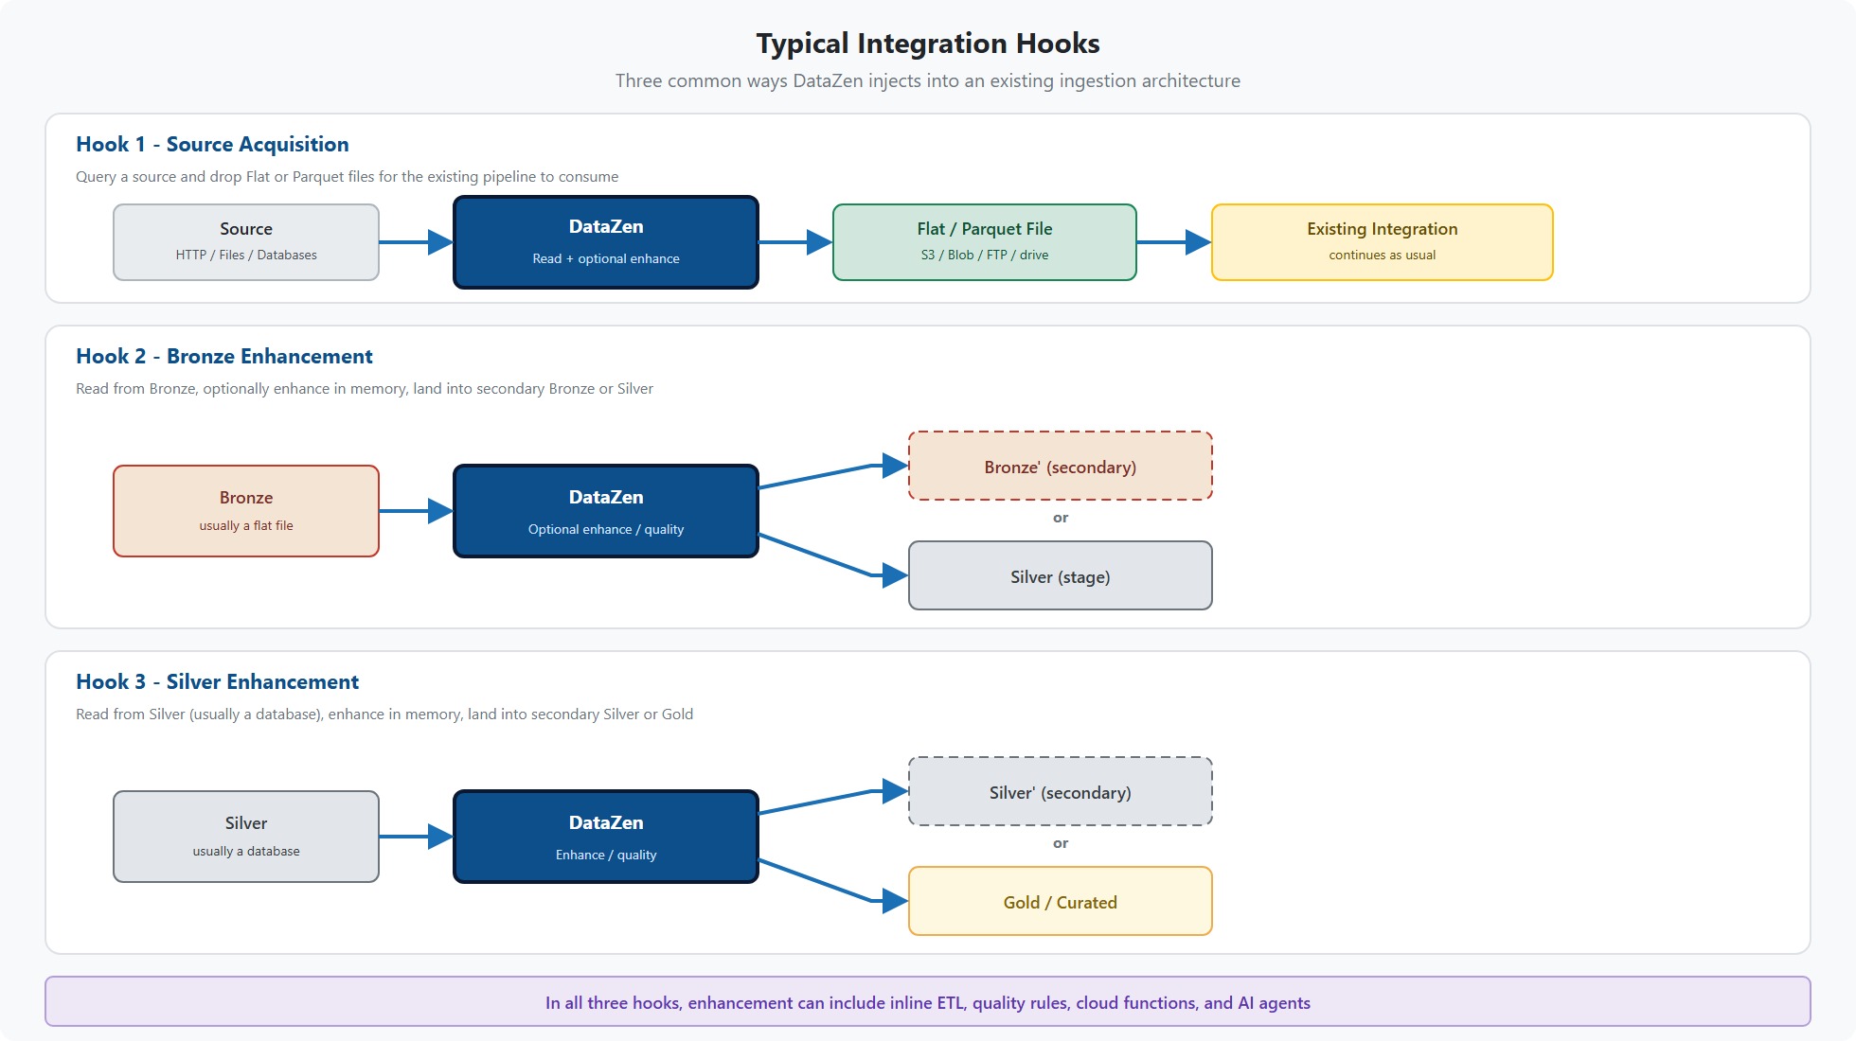
Task: Select the subtitle about DataZen injection
Action: click(928, 81)
